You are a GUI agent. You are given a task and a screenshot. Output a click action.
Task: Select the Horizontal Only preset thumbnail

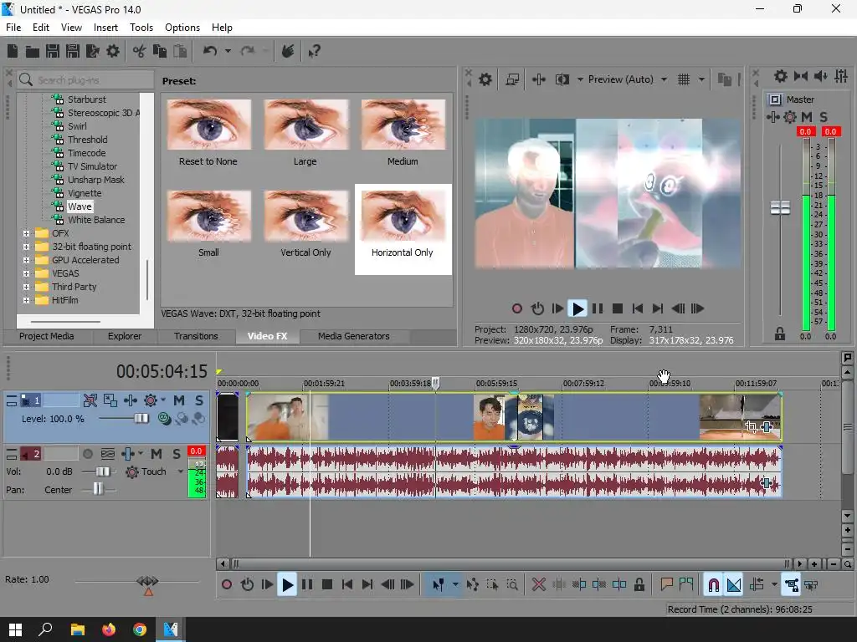click(x=403, y=217)
